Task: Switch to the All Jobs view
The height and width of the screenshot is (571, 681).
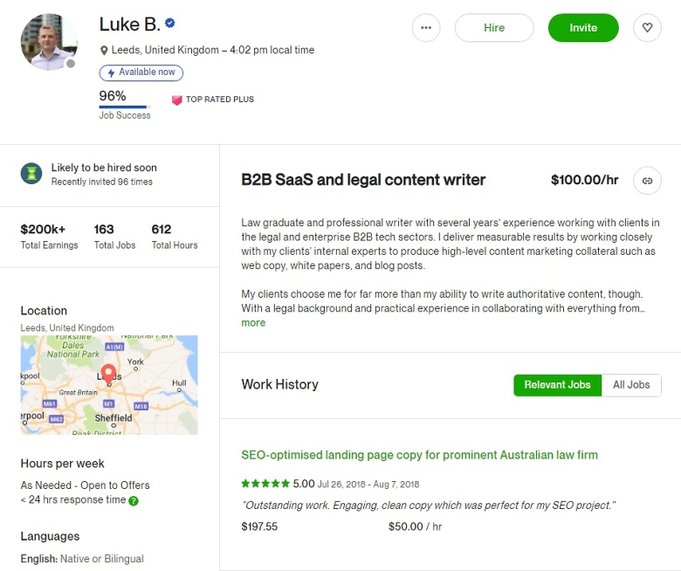Action: click(631, 385)
